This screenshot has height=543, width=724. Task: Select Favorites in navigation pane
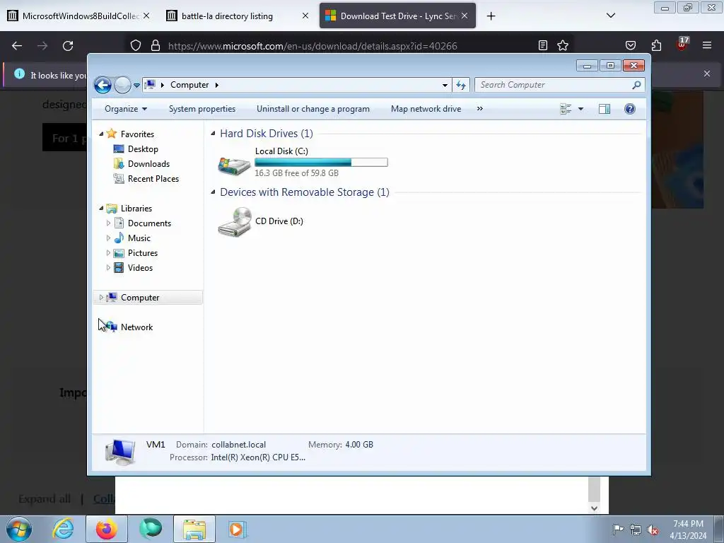point(137,134)
